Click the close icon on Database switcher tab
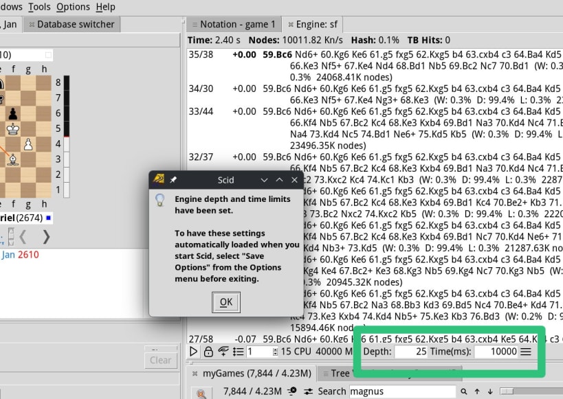 [x=32, y=25]
